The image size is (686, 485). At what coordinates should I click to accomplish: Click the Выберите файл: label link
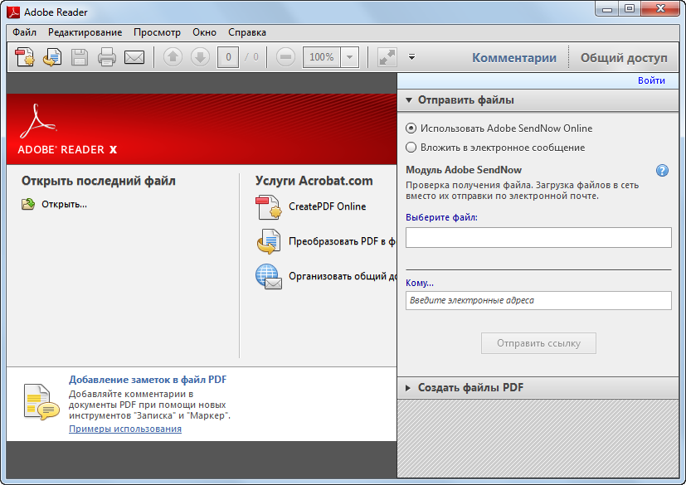point(441,217)
